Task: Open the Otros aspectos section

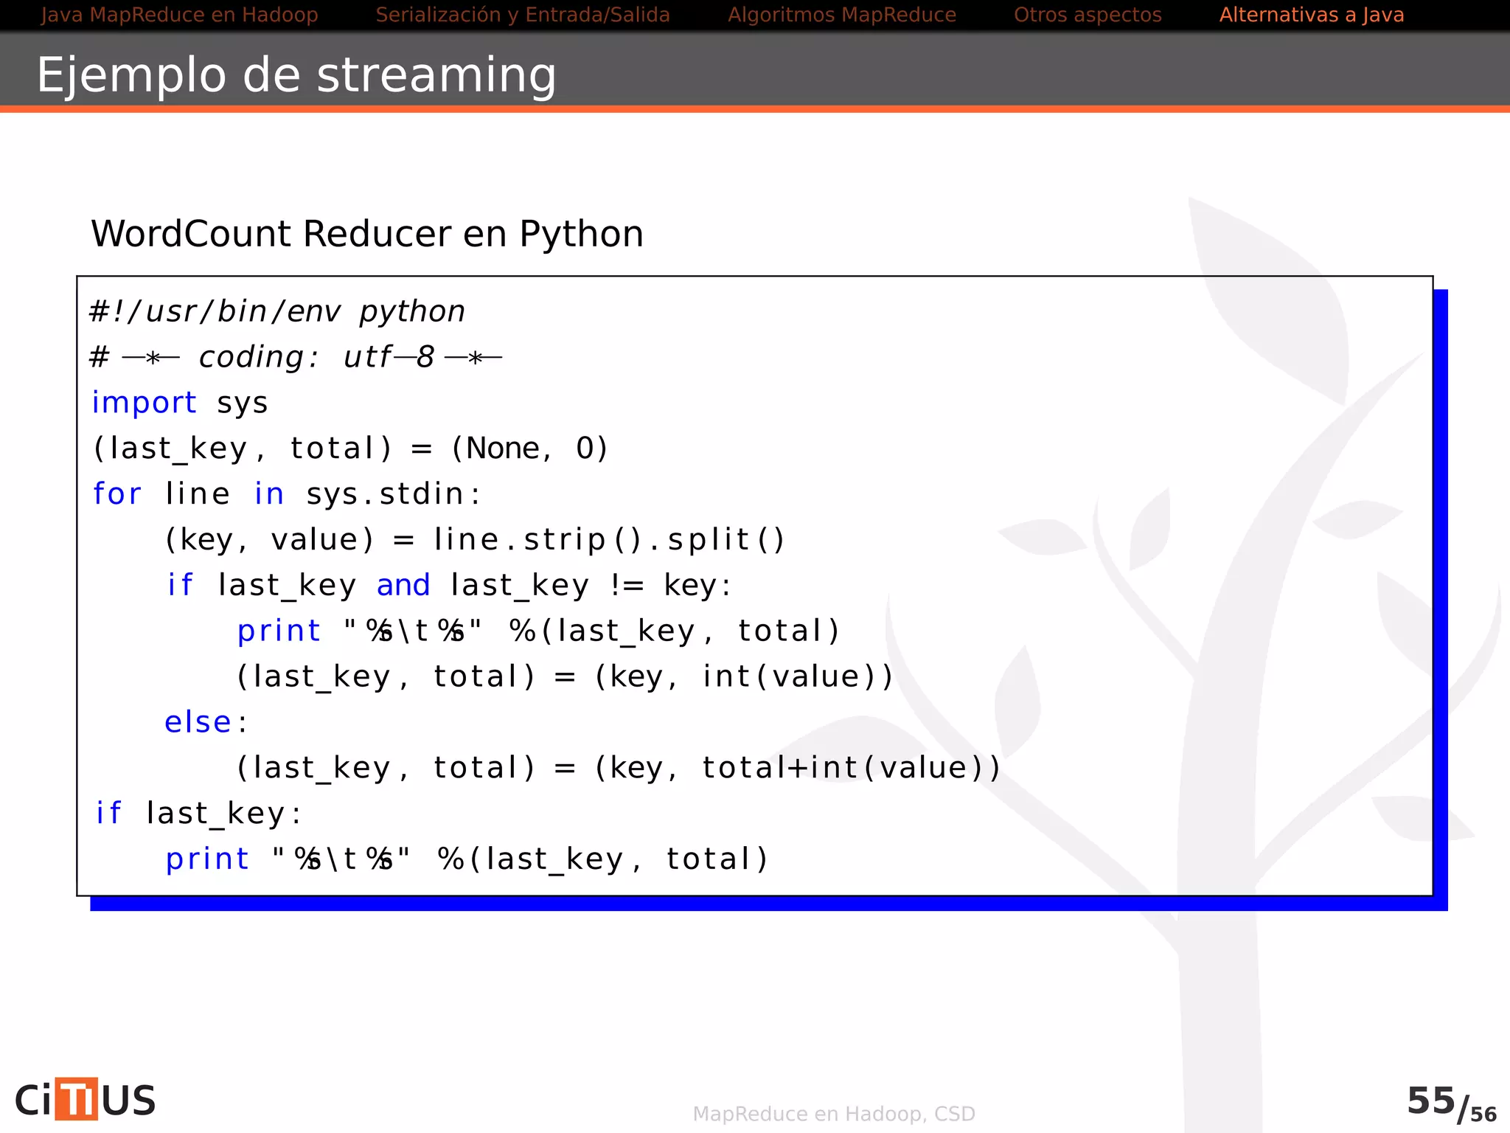Action: (x=1088, y=15)
